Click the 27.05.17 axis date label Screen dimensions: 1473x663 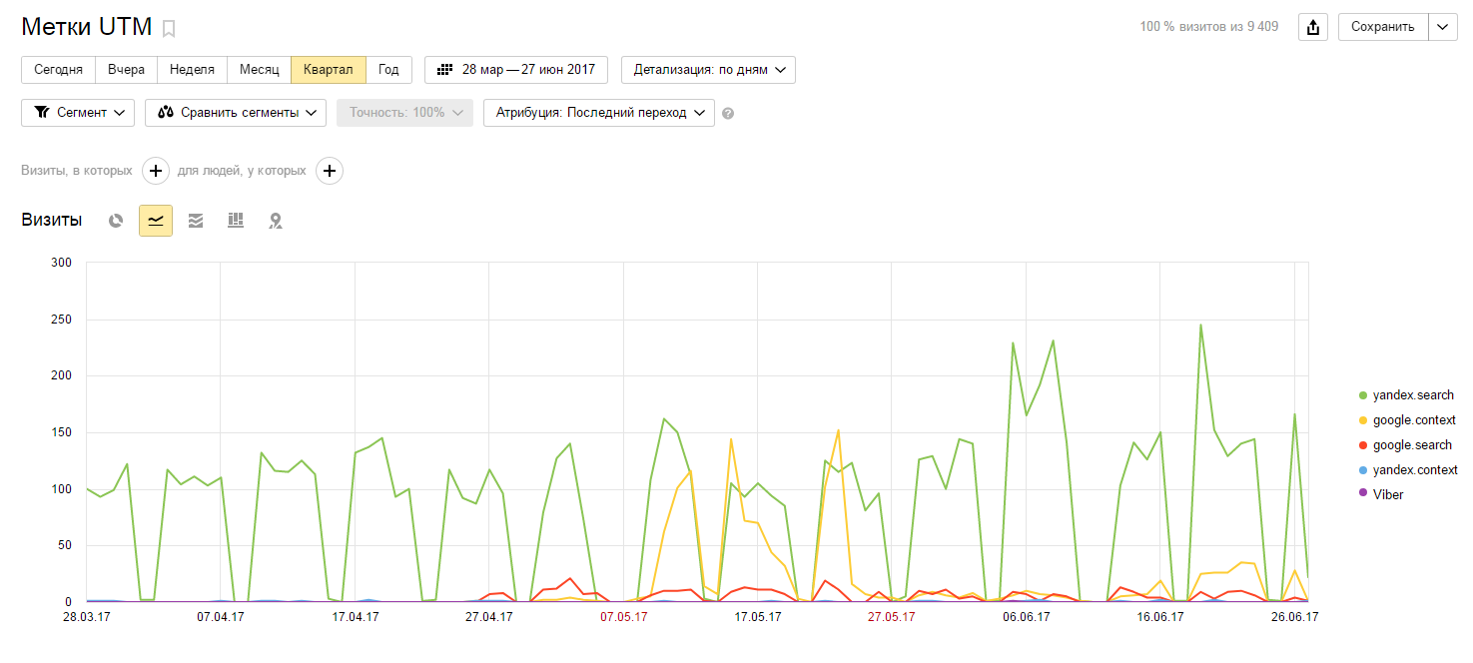[x=891, y=617]
